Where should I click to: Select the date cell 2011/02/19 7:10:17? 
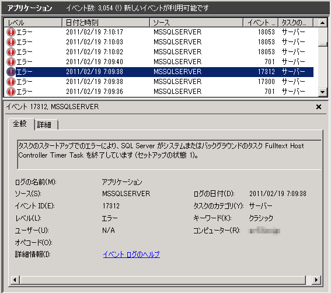click(95, 32)
